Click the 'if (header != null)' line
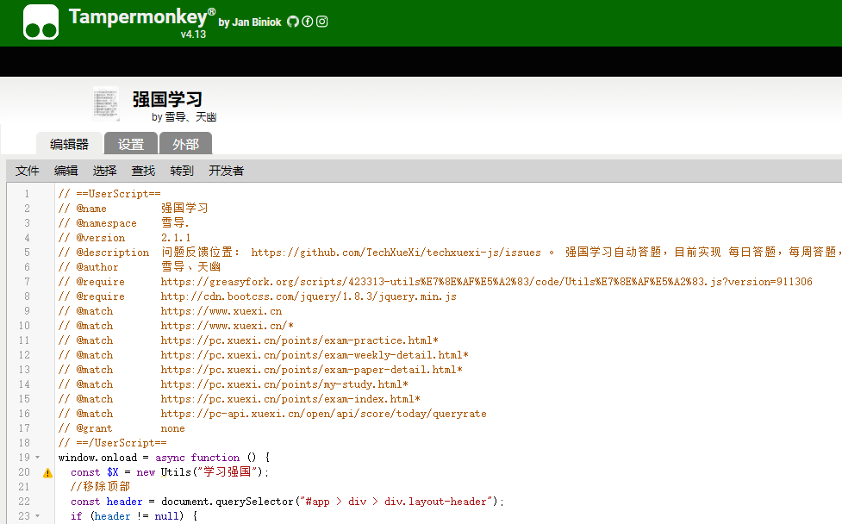 (x=134, y=516)
